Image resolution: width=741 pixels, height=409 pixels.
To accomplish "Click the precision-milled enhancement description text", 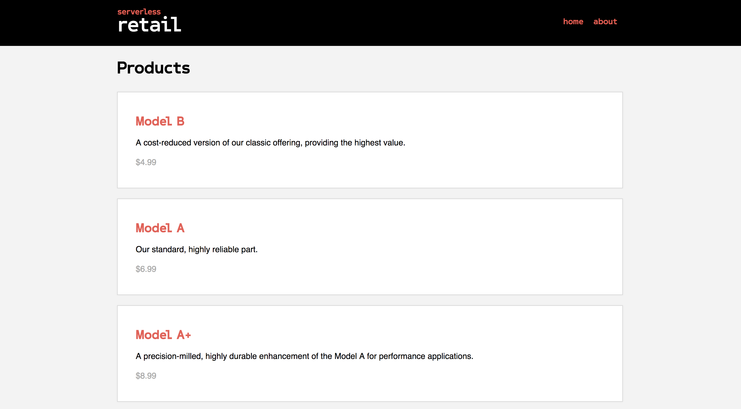I will (x=304, y=356).
